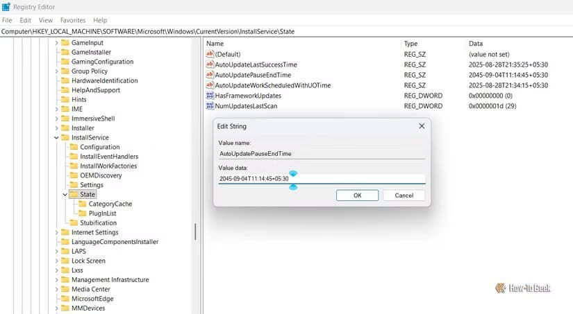Cancel the Edit String dialog
The height and width of the screenshot is (314, 573).
404,195
